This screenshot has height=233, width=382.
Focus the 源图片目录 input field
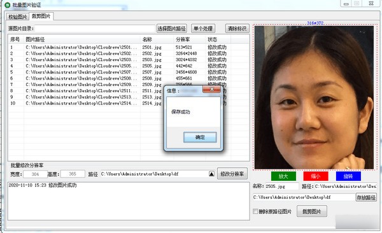(95, 29)
